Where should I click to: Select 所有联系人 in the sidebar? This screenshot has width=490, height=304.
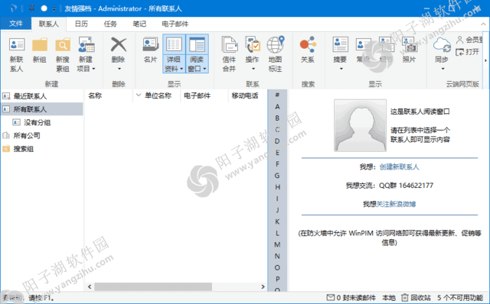(x=42, y=109)
